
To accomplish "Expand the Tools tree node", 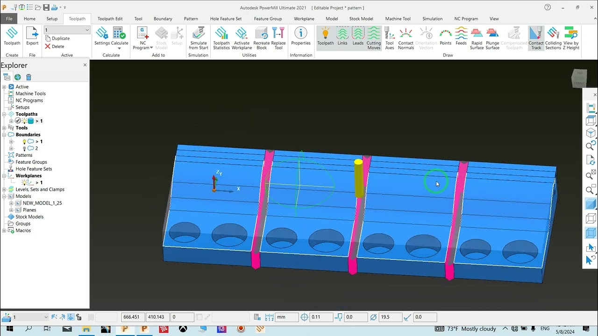I will click(4, 128).
